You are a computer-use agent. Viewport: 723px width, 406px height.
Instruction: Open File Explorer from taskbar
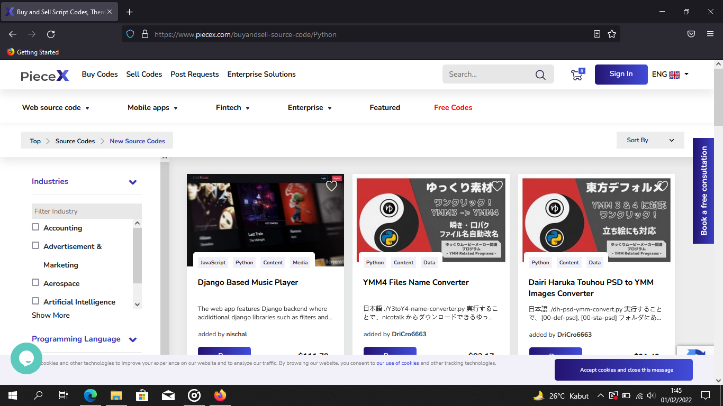(116, 395)
